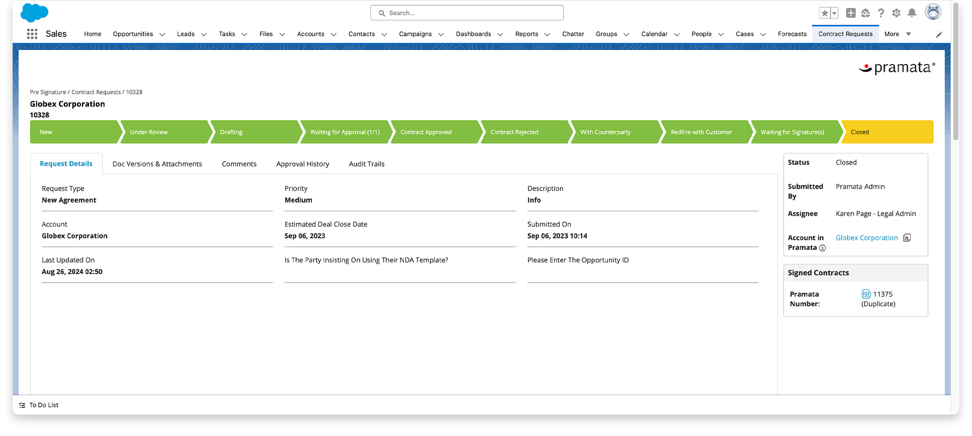Click the search magnifier icon

point(382,13)
